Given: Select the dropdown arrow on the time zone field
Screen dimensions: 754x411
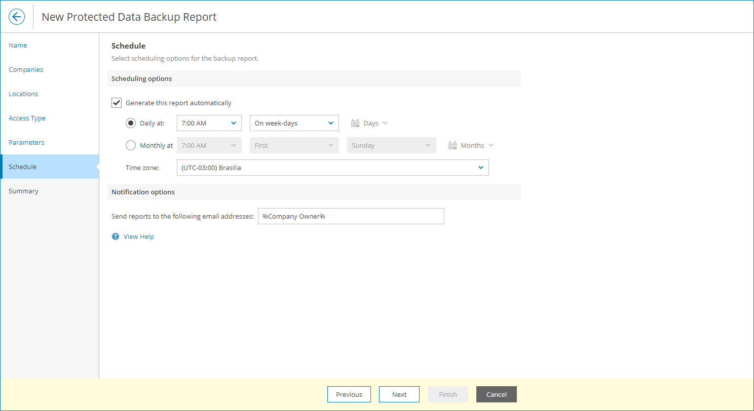Looking at the screenshot, I should 480,168.
